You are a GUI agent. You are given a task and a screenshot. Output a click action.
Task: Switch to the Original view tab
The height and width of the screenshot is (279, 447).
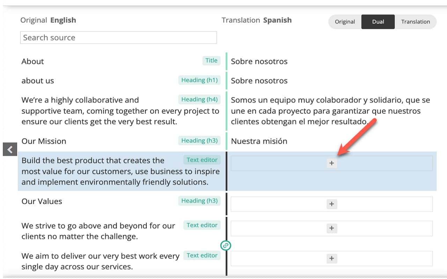345,22
